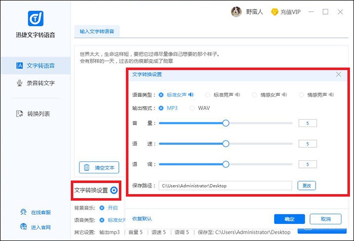Click the app logo at top left
The image size is (354, 241).
tap(35, 18)
